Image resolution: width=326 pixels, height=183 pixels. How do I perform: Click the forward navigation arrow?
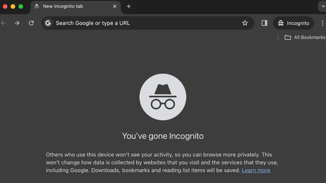click(17, 23)
